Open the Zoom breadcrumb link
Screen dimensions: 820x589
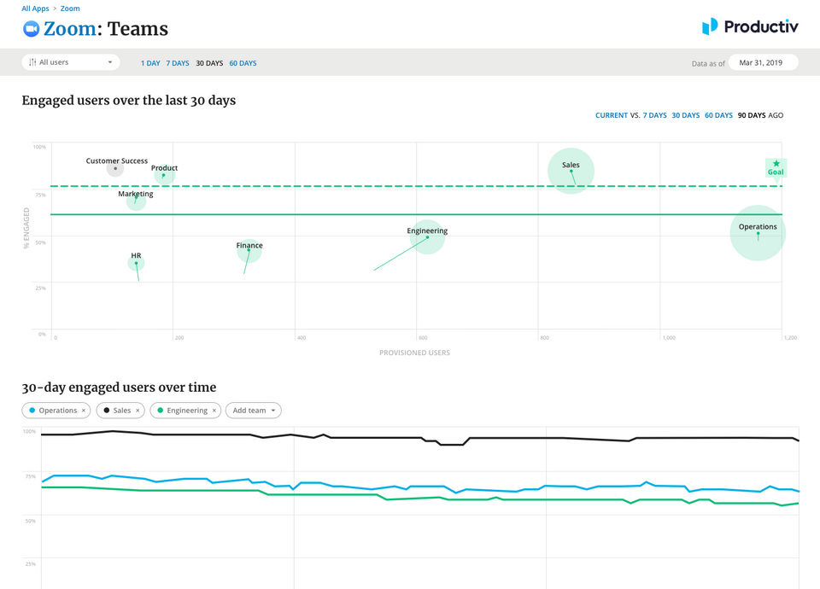[x=70, y=9]
